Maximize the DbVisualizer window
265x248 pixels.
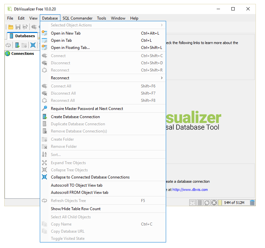coord(233,9)
